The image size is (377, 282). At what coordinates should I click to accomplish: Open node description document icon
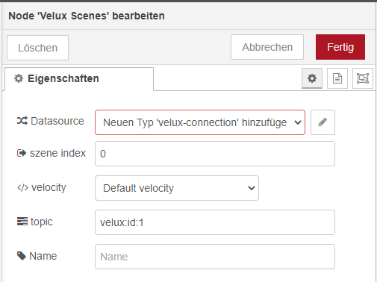coord(337,78)
